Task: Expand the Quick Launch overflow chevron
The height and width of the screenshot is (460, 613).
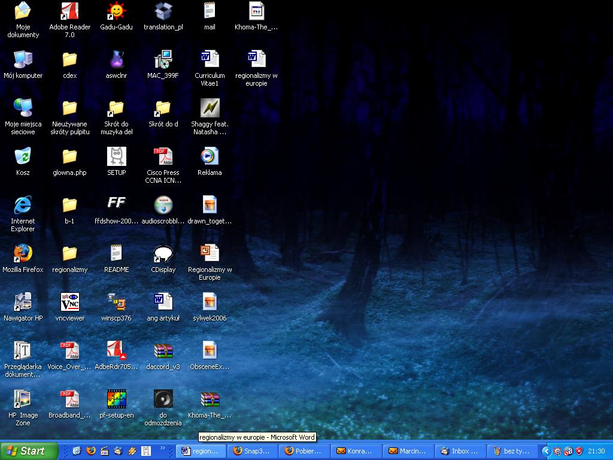Action: click(162, 448)
